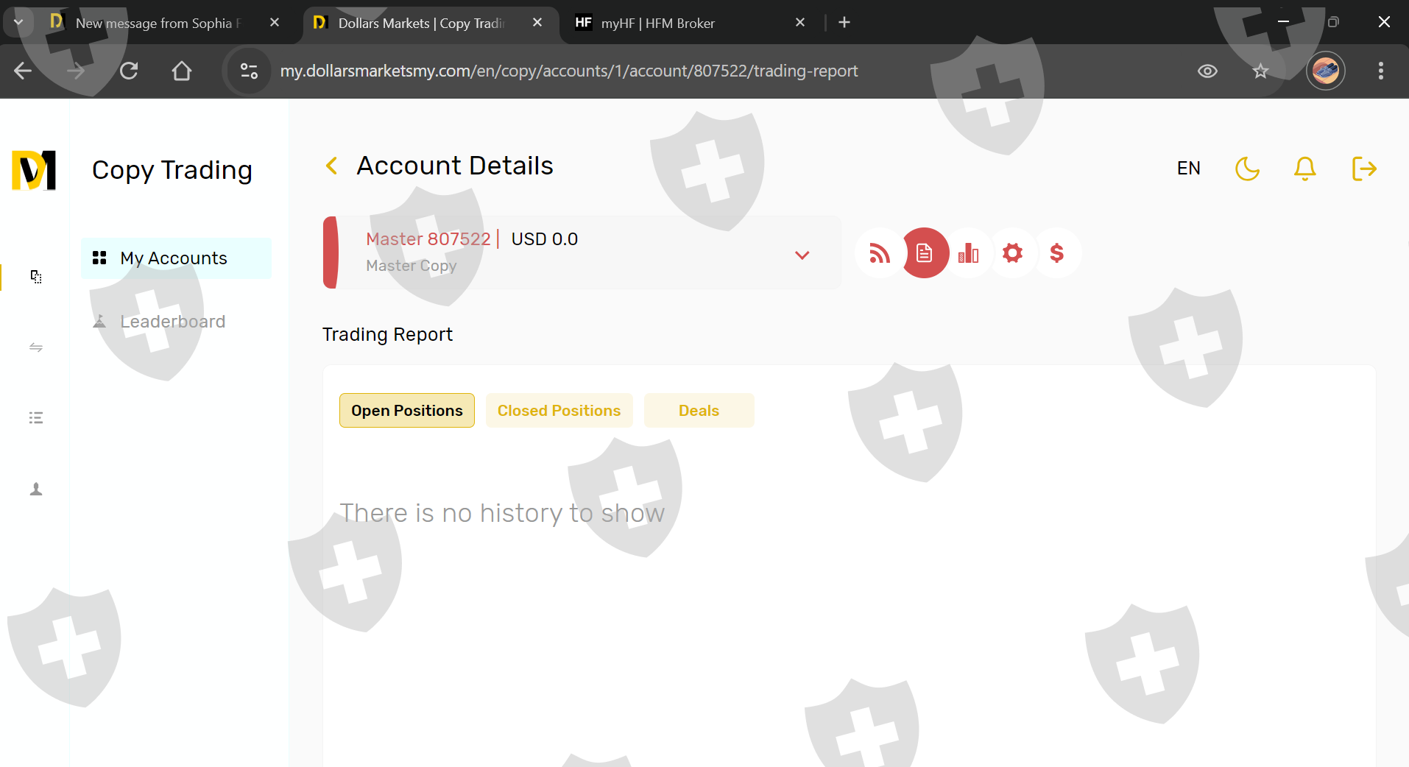Select the Deals tab
1409x767 pixels.
[699, 411]
